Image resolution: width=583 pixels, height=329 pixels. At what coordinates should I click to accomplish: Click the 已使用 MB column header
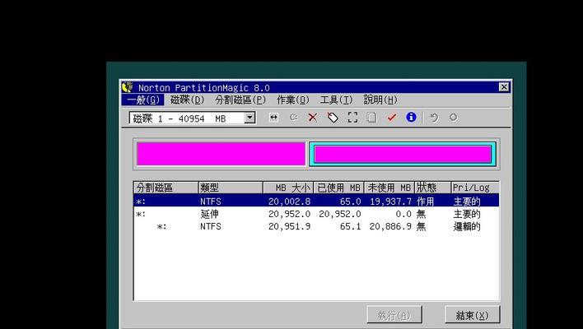click(338, 188)
